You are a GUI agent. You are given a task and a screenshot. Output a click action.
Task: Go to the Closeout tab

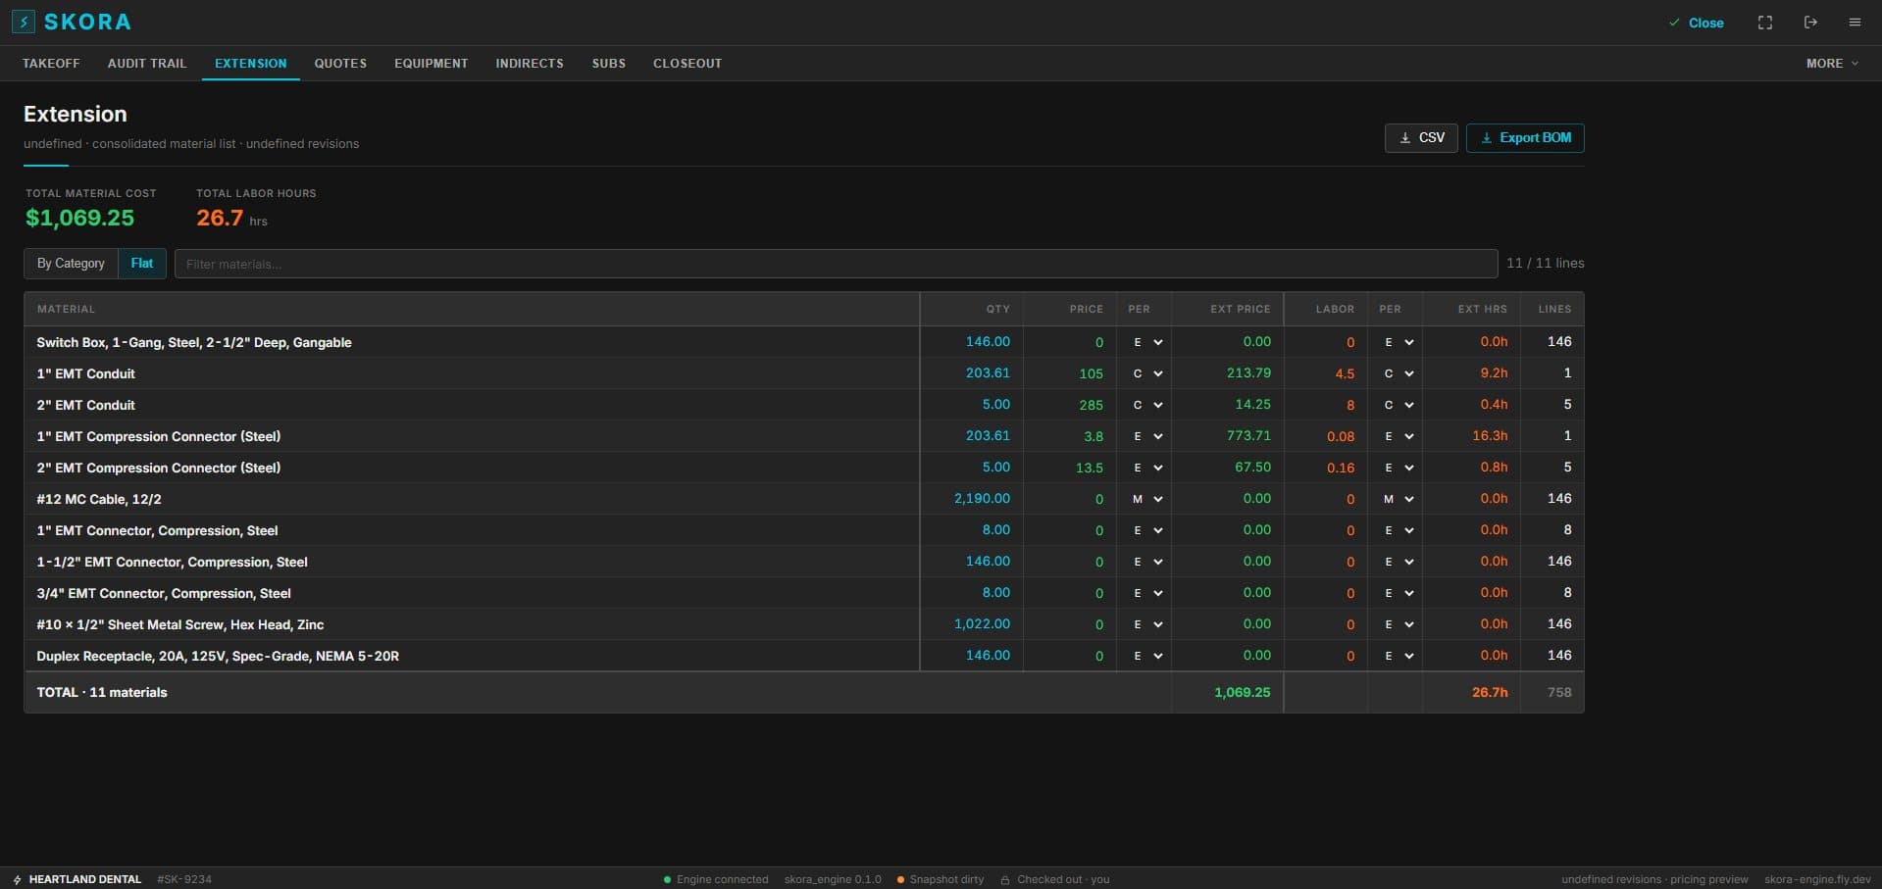click(687, 63)
